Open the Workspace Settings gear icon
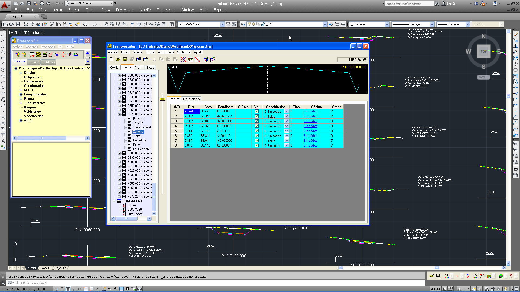 pos(228,24)
